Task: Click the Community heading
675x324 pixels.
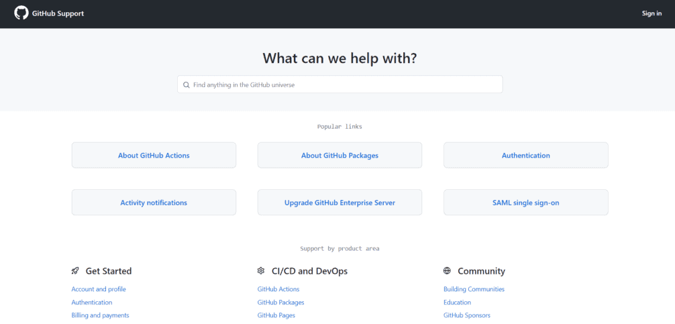Action: 481,271
